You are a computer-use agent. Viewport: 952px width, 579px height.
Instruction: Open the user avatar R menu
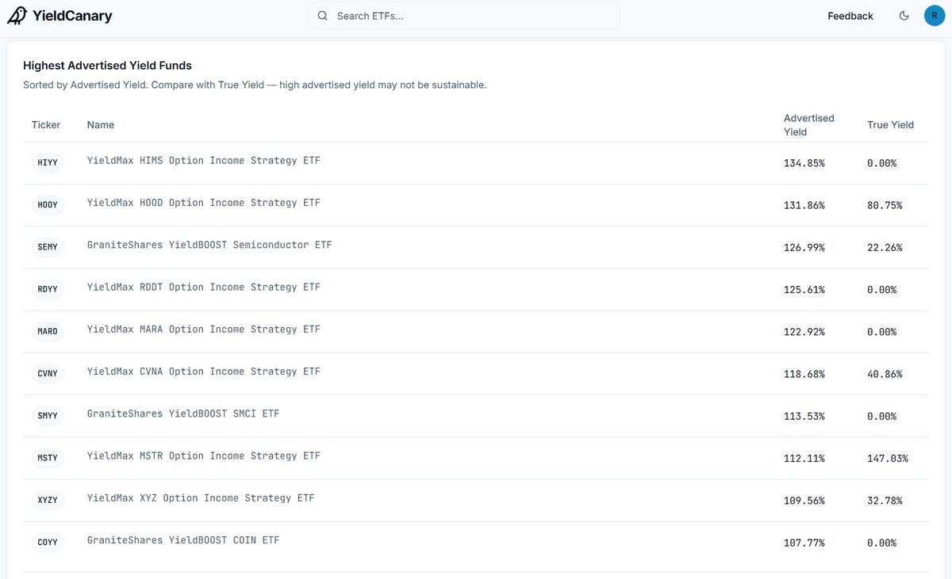click(x=934, y=16)
